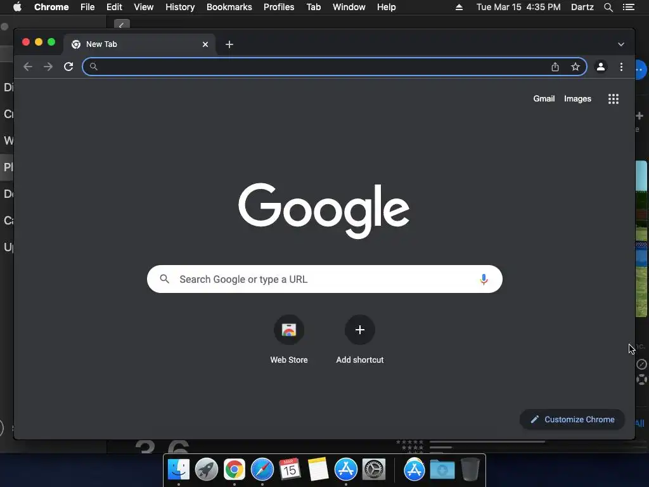
Task: Select the New Tab tab
Action: click(x=139, y=44)
